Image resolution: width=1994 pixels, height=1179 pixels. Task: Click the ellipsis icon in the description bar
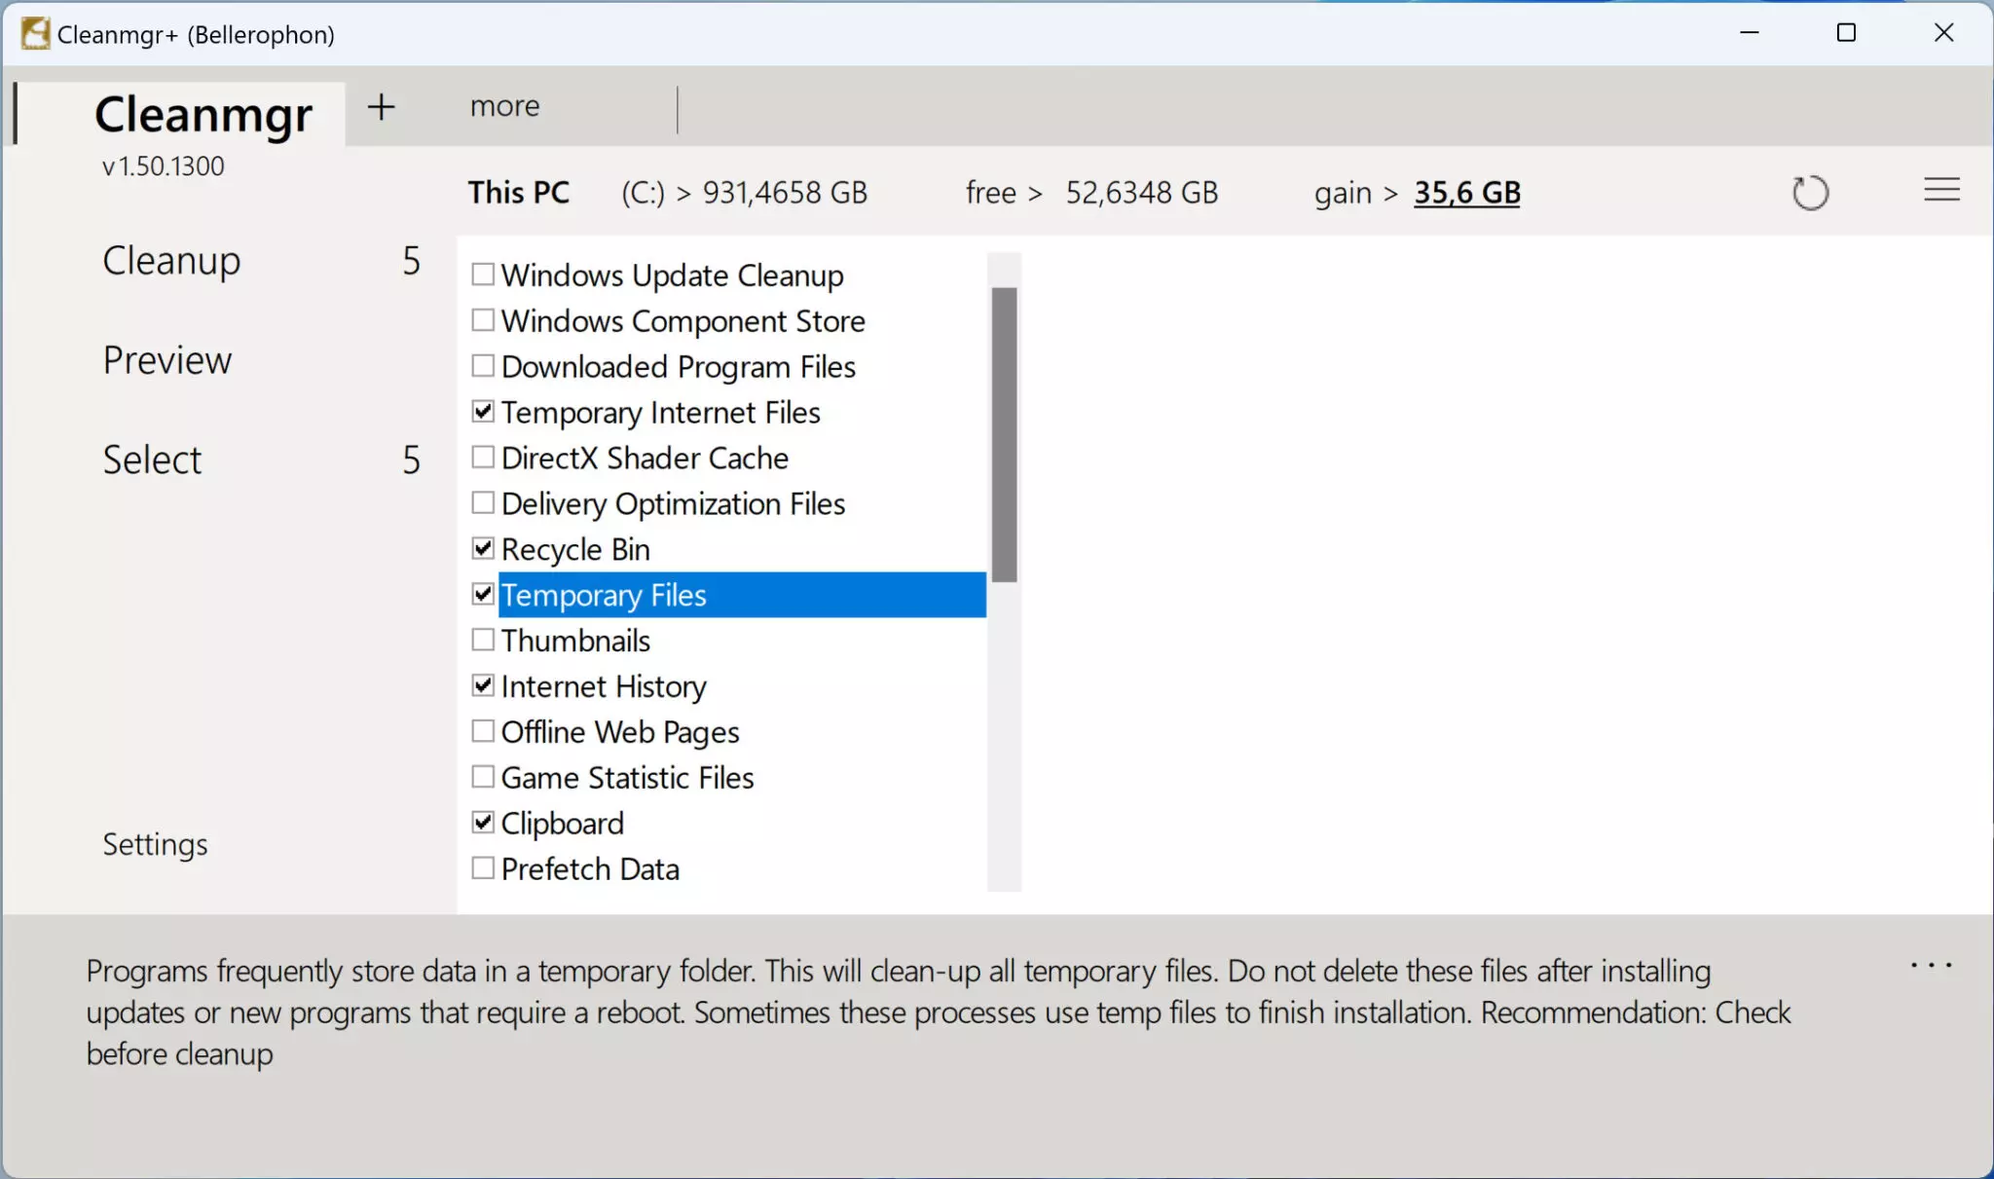click(1934, 964)
